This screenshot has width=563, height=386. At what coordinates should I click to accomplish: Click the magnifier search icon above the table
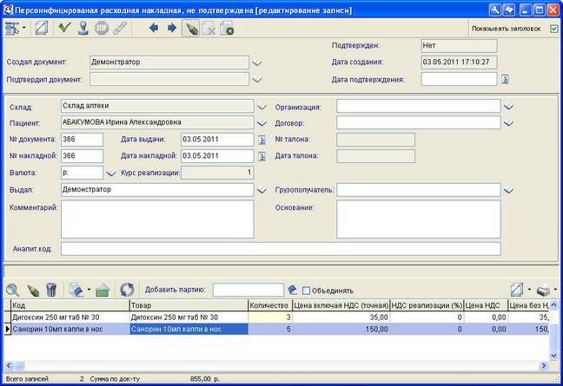(12, 290)
